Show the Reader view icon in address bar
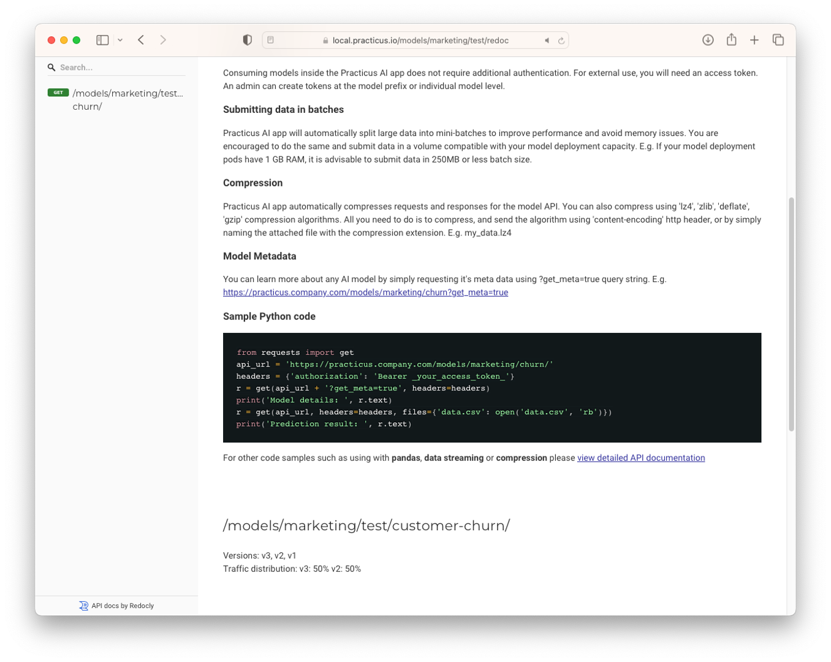Image resolution: width=831 pixels, height=662 pixels. pyautogui.click(x=270, y=40)
